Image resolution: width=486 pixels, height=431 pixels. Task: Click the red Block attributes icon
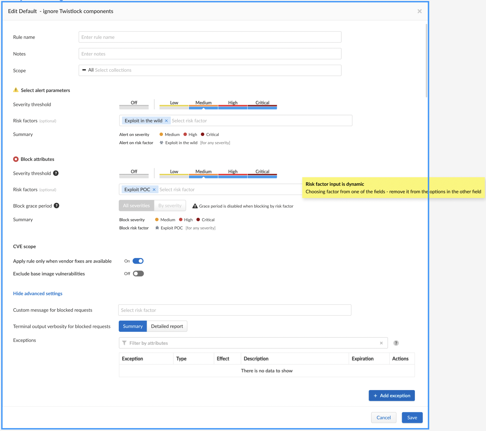[x=16, y=159]
